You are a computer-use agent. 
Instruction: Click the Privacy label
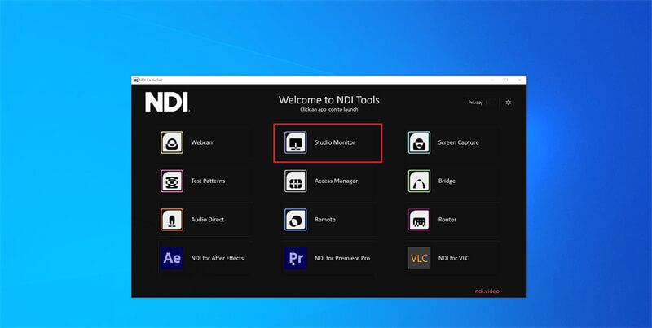tap(475, 102)
